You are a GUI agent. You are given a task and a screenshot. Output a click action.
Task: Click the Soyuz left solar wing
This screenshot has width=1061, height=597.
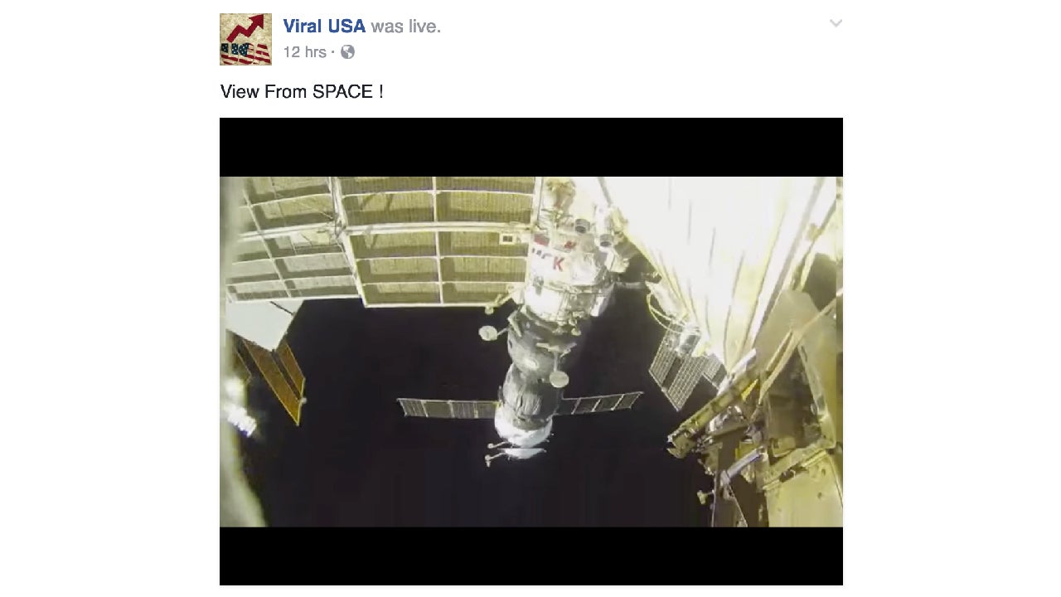[447, 409]
